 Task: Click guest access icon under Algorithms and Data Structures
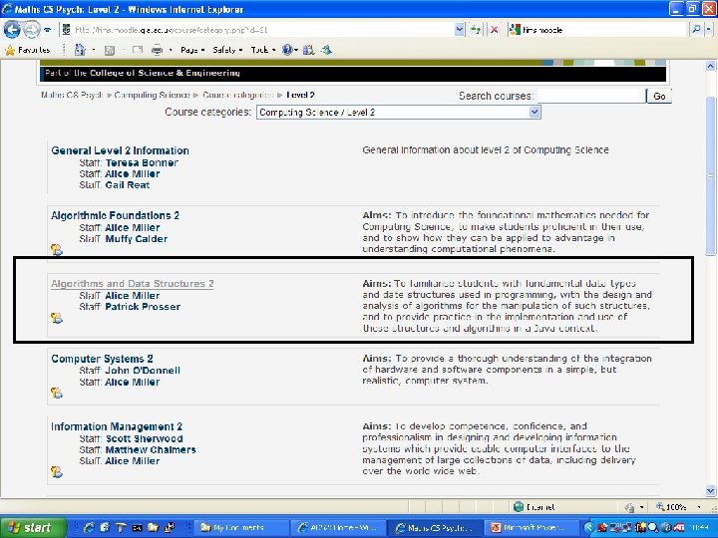click(x=56, y=318)
